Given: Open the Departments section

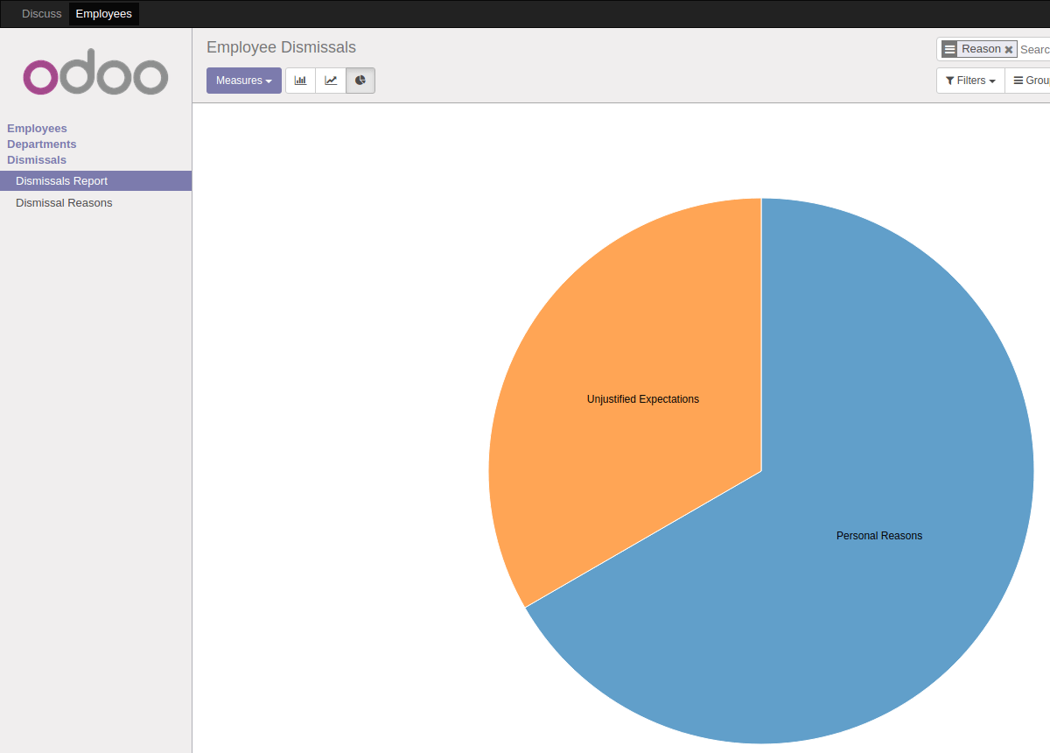Looking at the screenshot, I should 41,144.
